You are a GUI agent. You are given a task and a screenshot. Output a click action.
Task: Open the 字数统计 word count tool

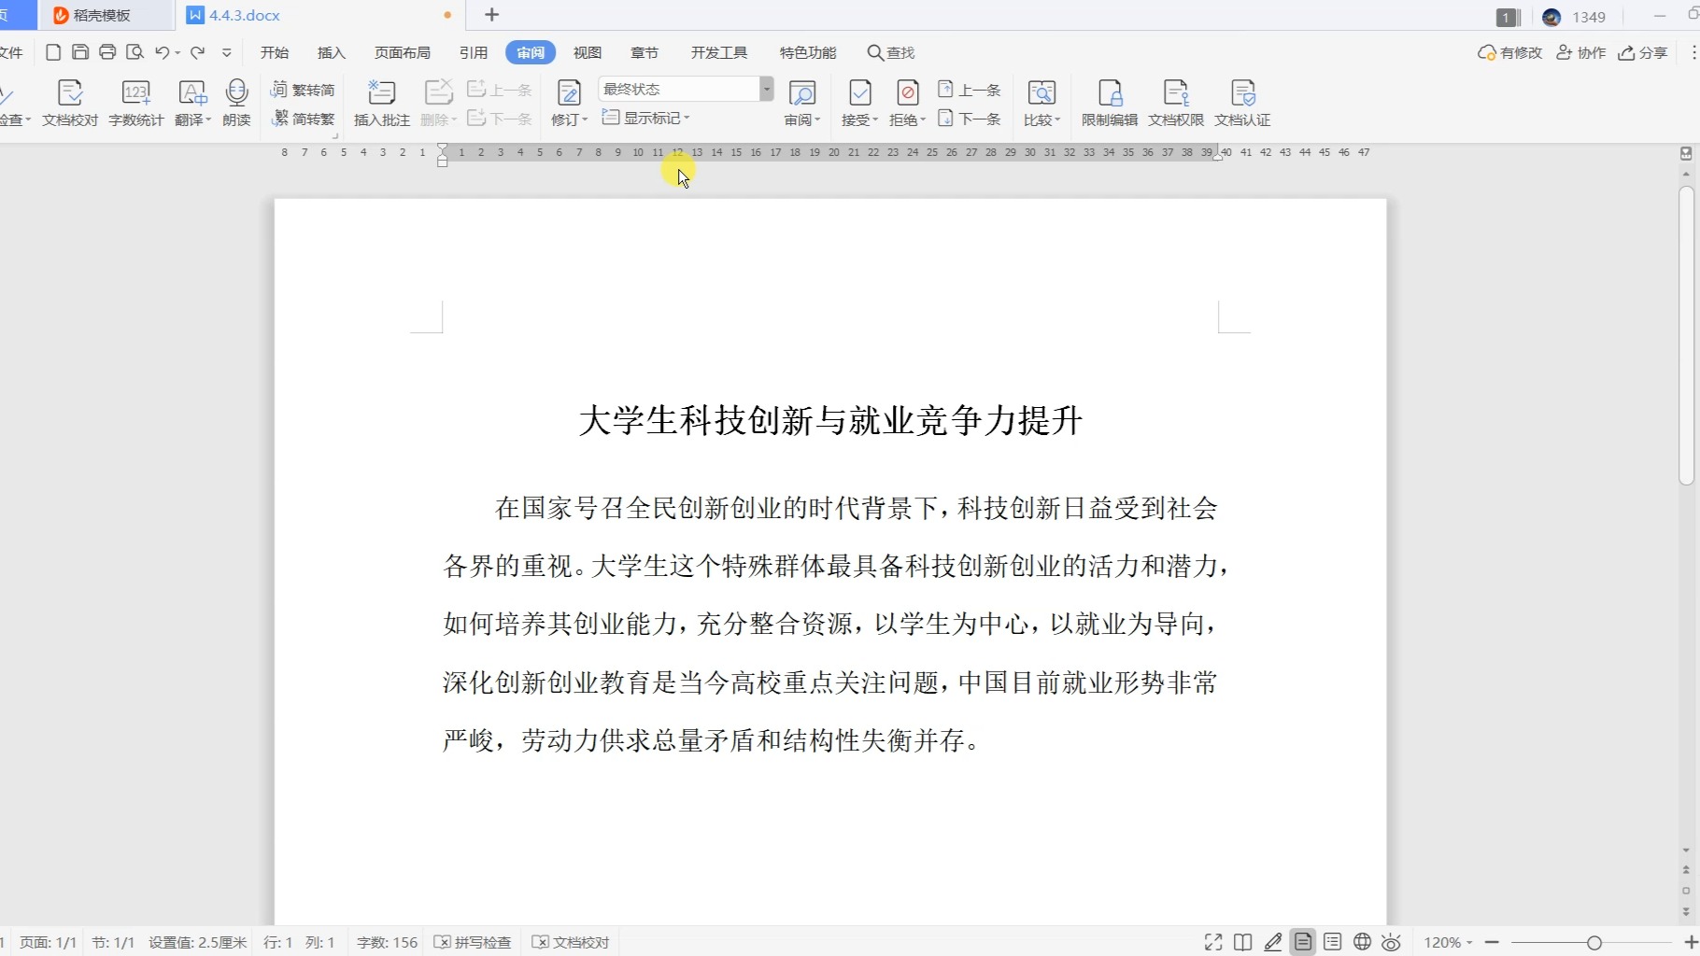pyautogui.click(x=136, y=101)
